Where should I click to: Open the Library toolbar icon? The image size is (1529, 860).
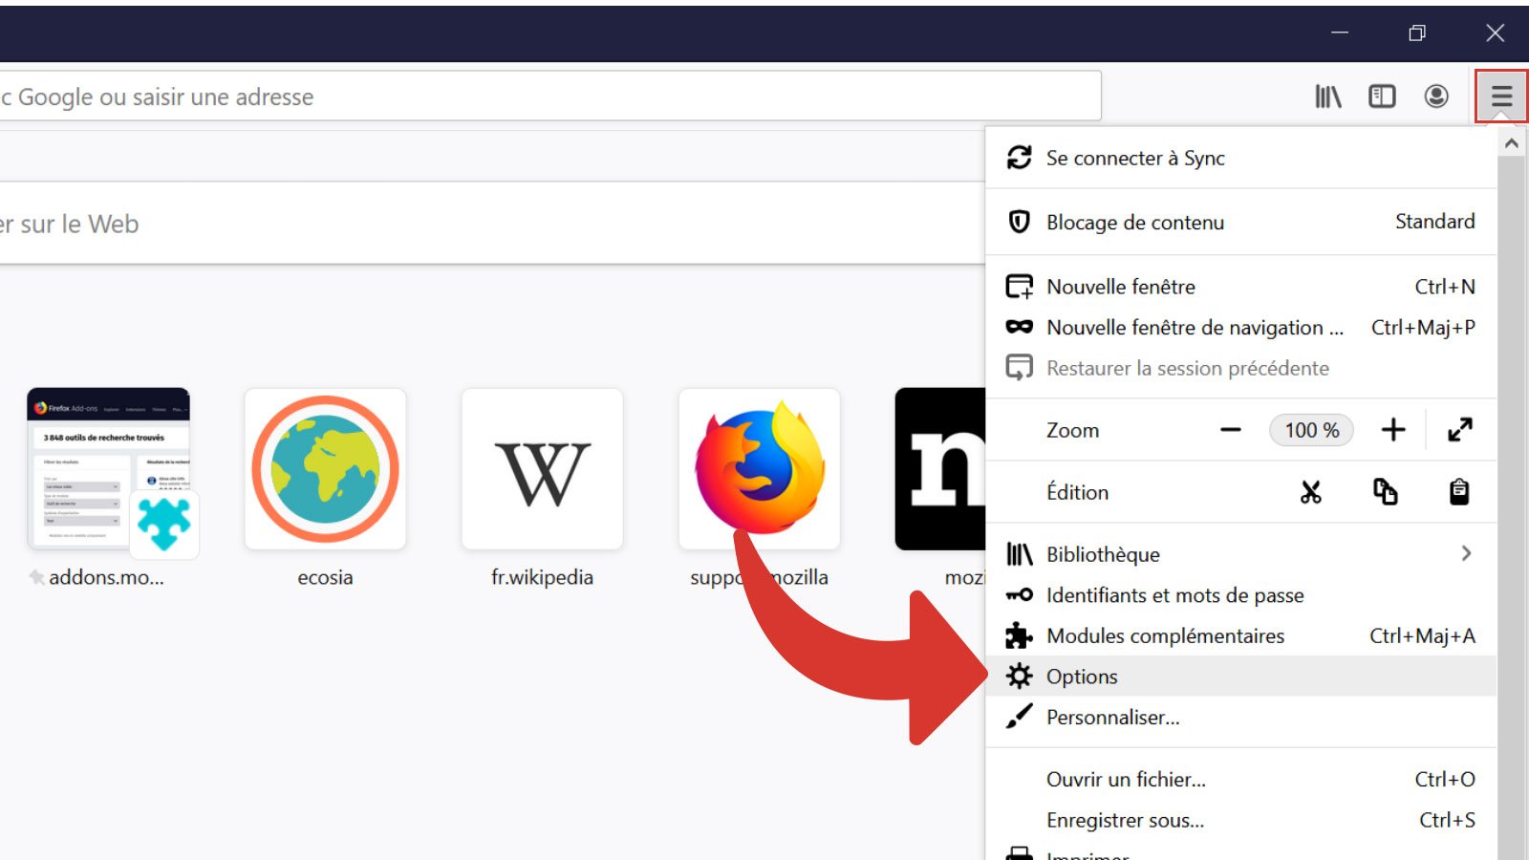pos(1328,96)
